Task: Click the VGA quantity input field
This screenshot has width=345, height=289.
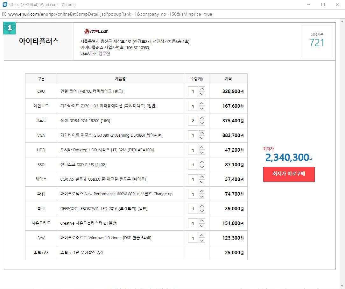Action: [x=193, y=135]
